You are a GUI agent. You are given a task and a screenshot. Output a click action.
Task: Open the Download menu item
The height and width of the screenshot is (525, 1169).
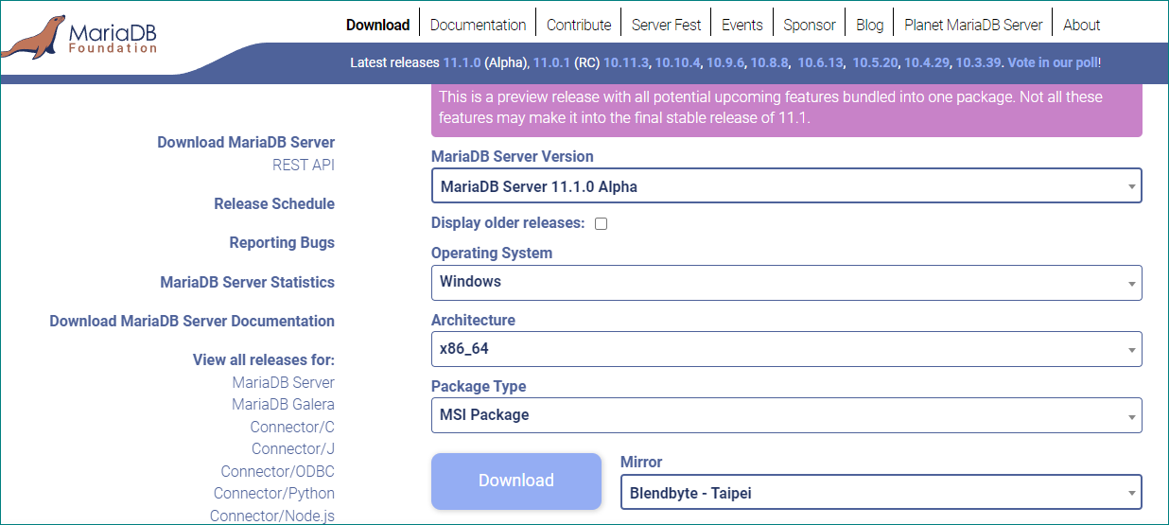pyautogui.click(x=378, y=25)
